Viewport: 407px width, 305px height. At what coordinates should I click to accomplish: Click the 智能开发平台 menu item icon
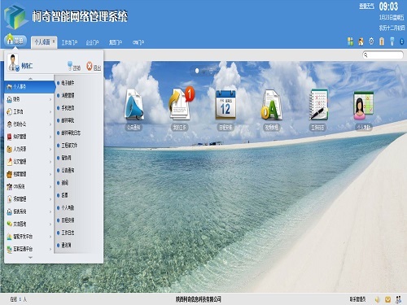coord(9,237)
